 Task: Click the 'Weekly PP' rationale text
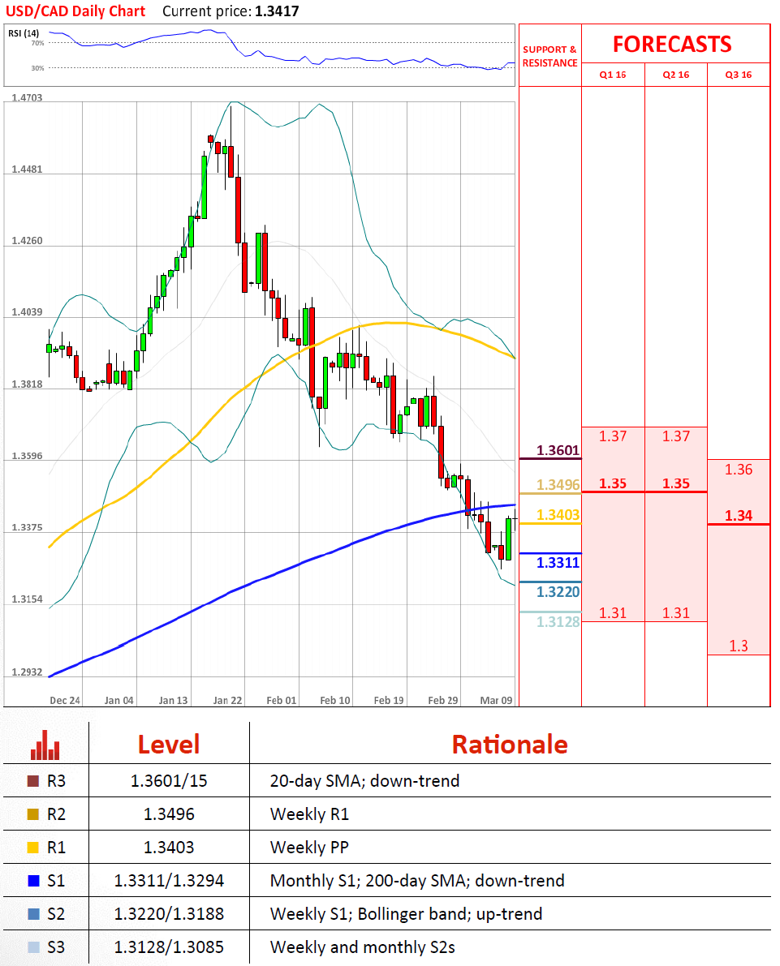[x=309, y=848]
